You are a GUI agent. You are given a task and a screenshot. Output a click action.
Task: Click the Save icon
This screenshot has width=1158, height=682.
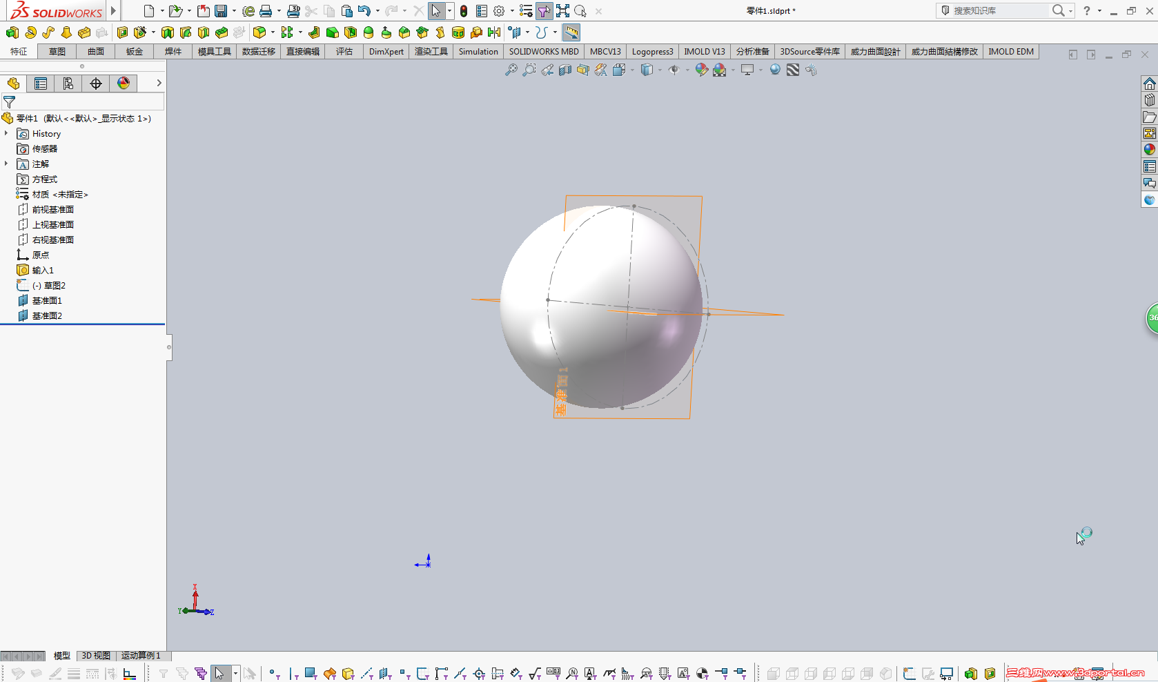(x=221, y=11)
